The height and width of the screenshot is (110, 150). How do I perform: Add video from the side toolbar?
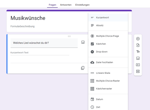click(138, 65)
